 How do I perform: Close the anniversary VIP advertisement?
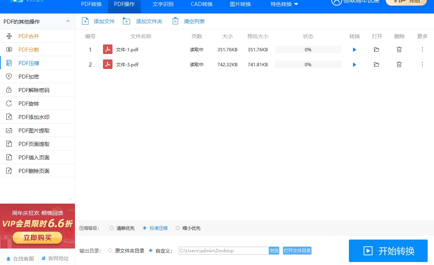70,199
